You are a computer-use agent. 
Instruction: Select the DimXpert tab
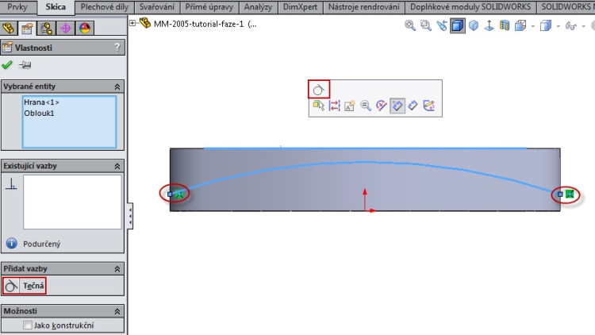[300, 7]
